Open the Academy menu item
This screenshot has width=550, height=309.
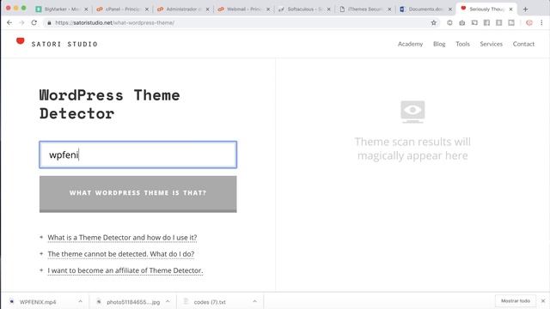(410, 44)
